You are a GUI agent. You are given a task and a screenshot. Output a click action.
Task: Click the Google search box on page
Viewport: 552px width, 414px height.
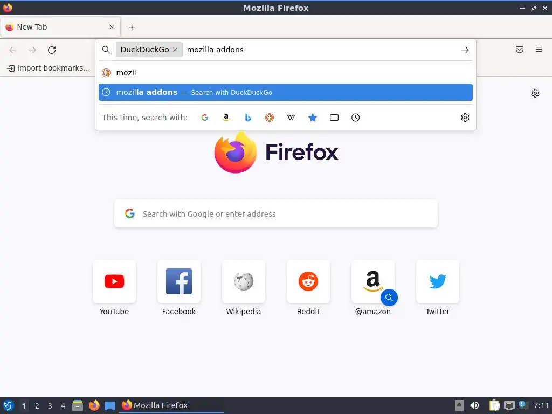[x=276, y=213]
